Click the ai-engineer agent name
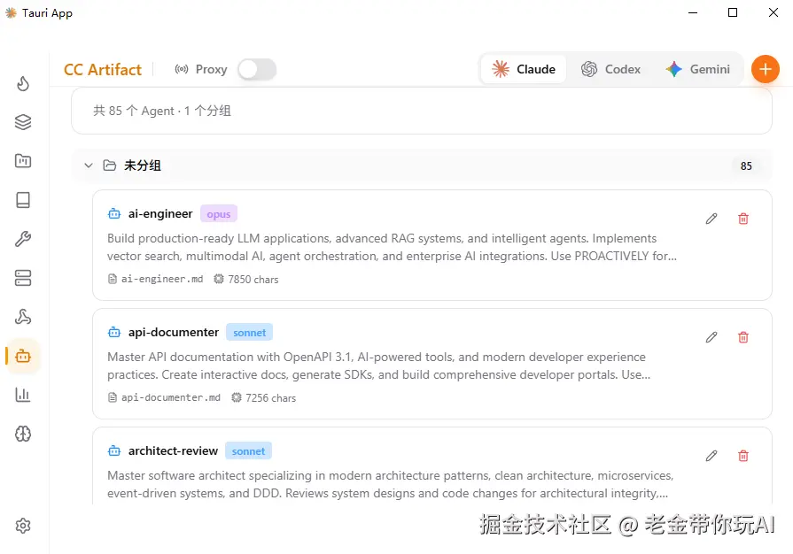 [x=160, y=213]
